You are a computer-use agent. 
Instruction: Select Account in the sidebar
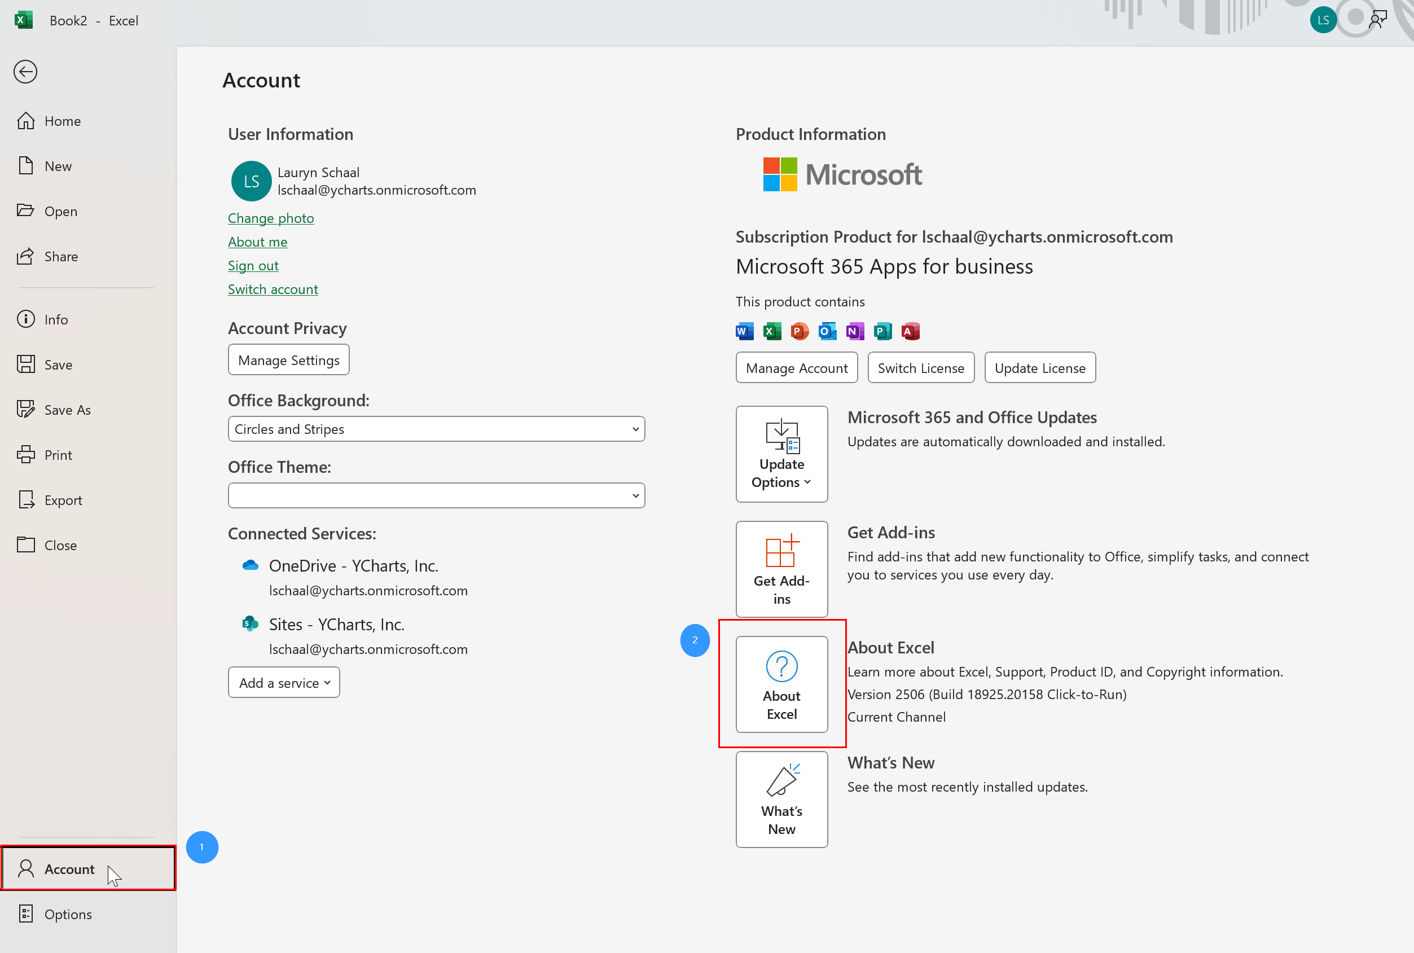point(88,868)
